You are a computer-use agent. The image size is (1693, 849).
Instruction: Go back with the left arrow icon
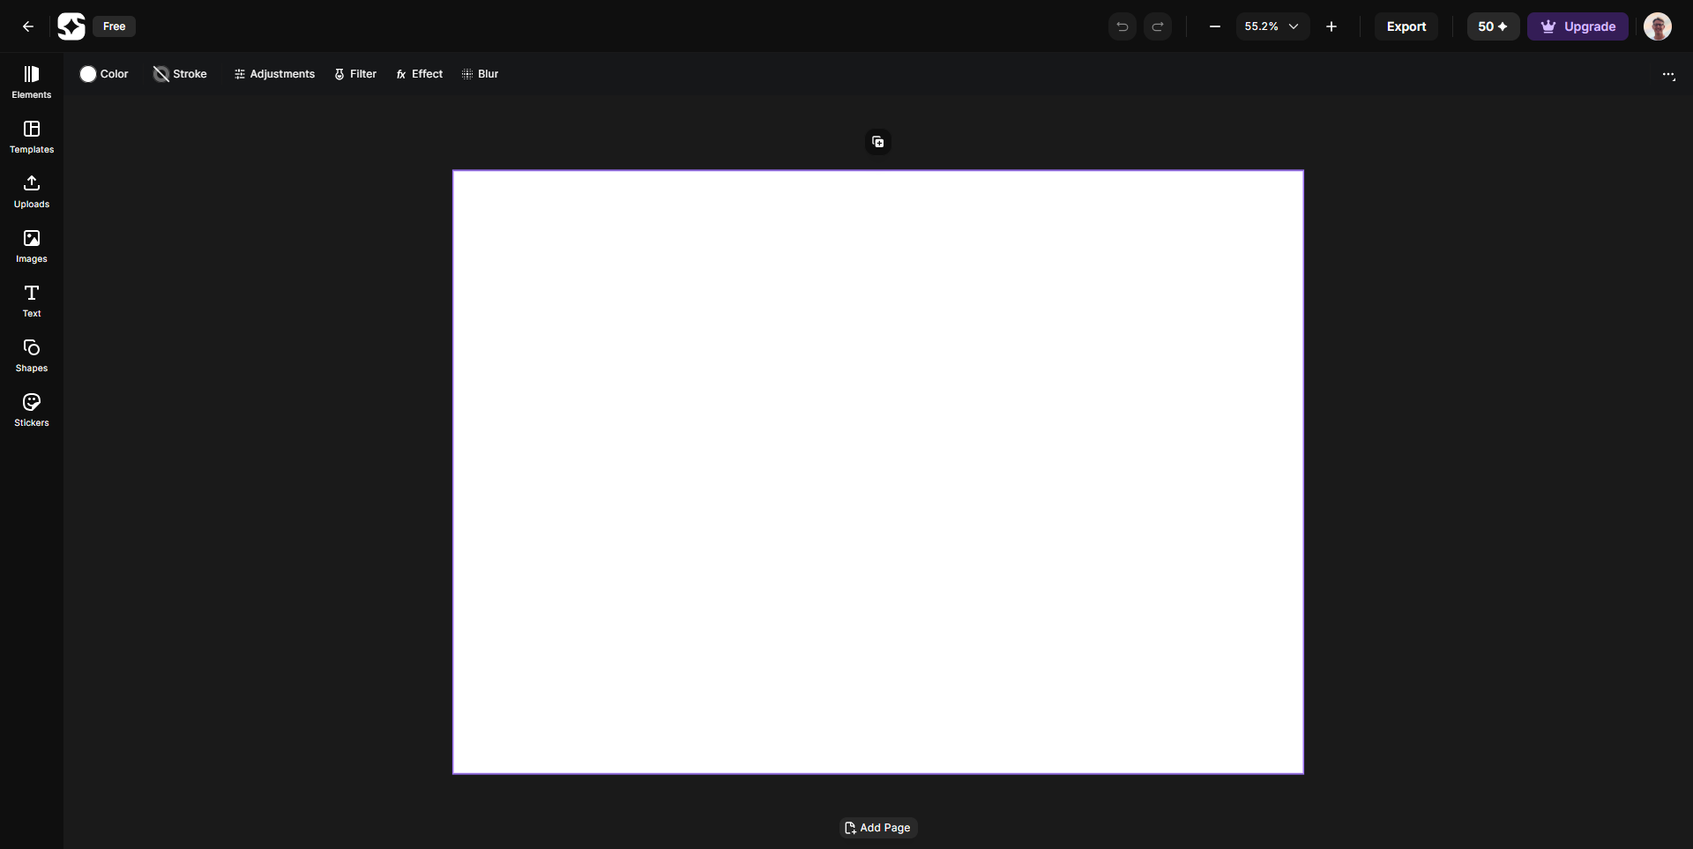tap(28, 26)
